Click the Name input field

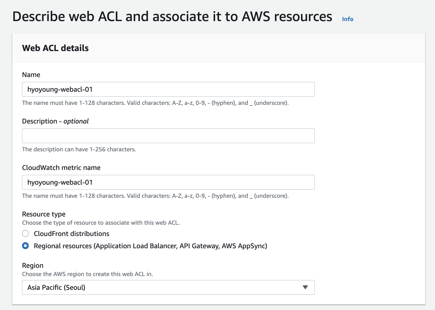click(x=168, y=89)
